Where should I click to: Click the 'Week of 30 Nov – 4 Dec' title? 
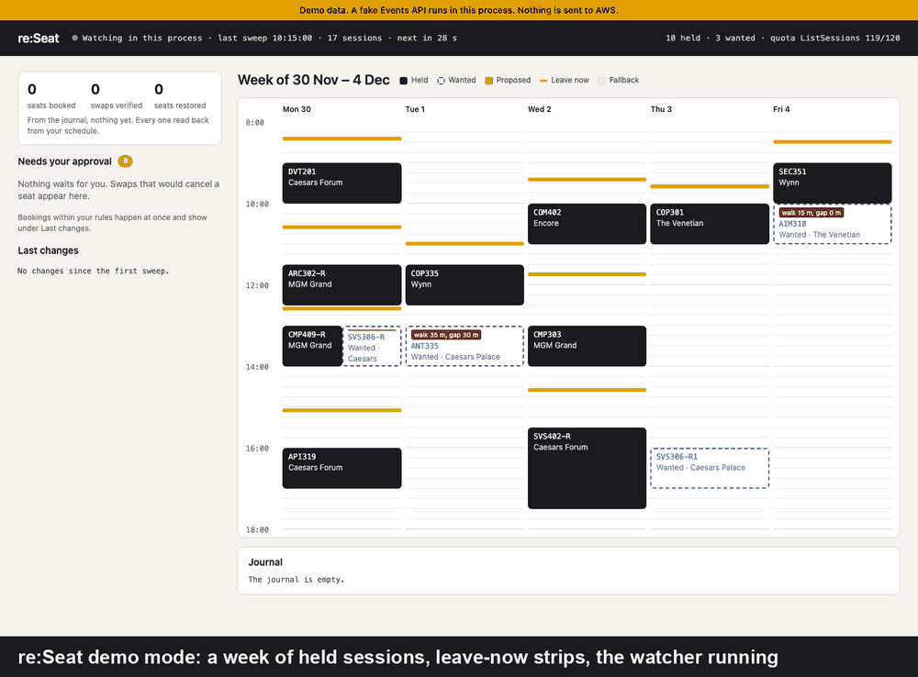pos(314,80)
